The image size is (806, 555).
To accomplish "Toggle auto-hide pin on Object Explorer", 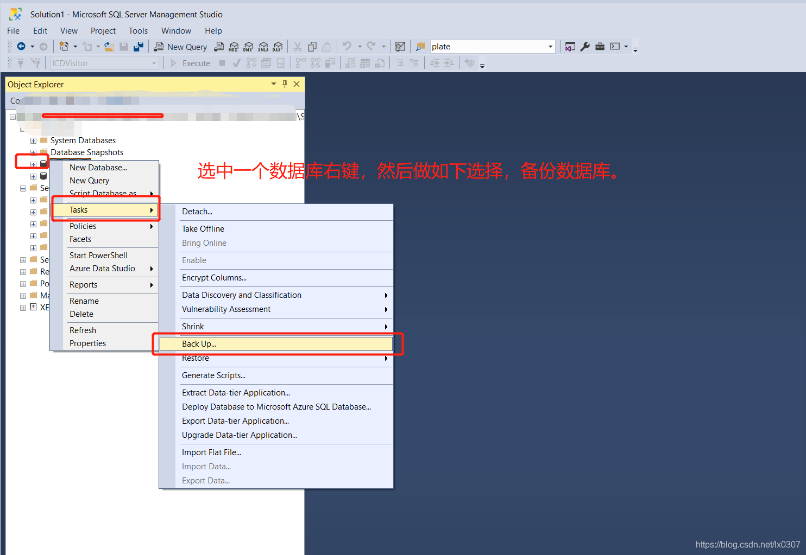I will pos(285,84).
